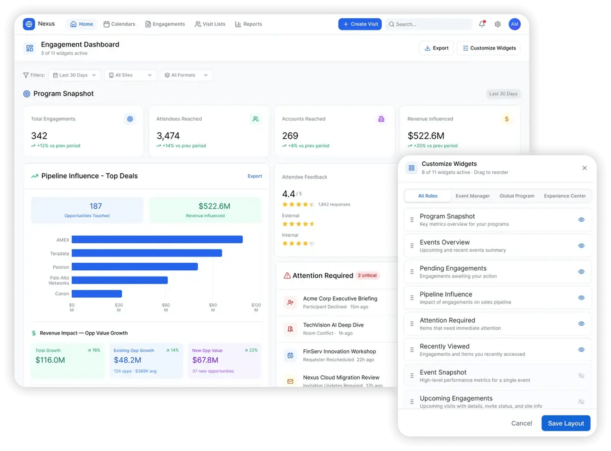Click the Acme Corp participant declined icon
The width and height of the screenshot is (611, 451).
click(290, 303)
